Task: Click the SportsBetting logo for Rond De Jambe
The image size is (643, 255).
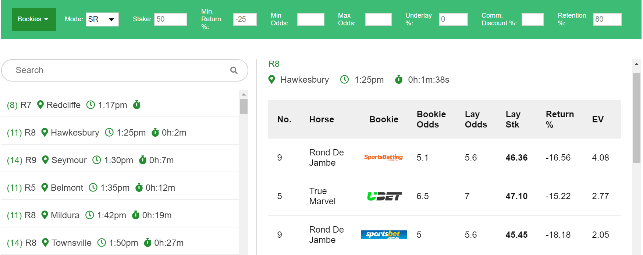Action: coord(383,158)
